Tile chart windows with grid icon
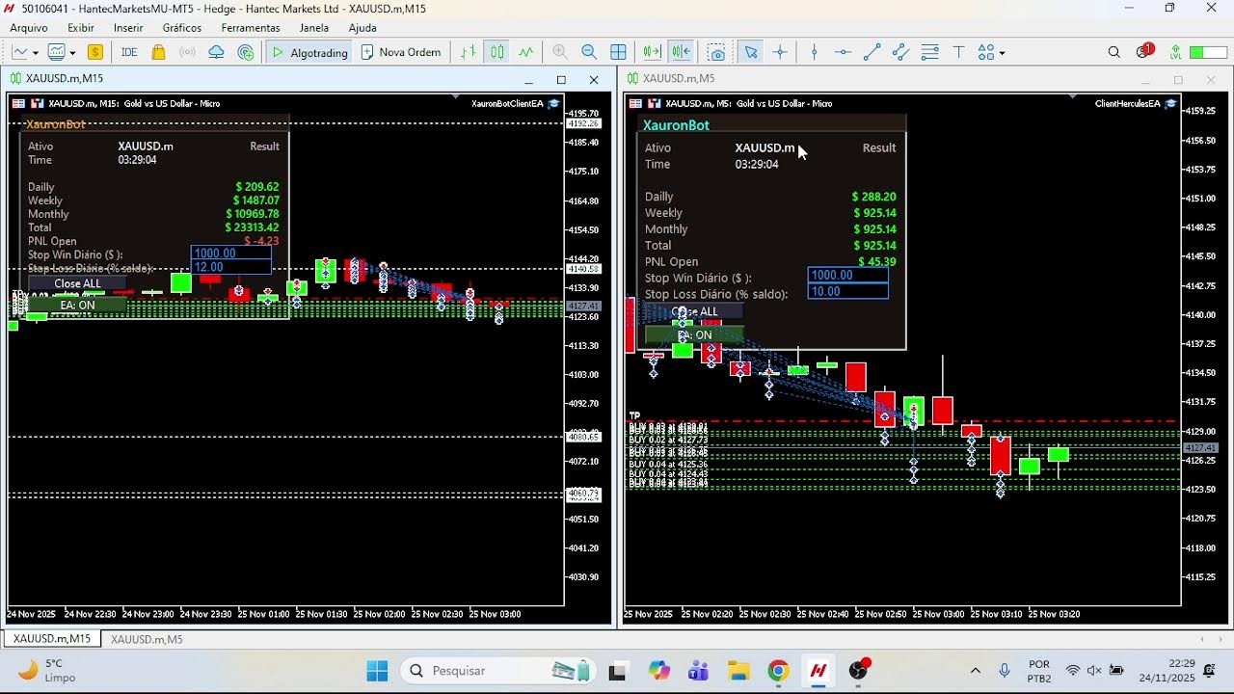 [x=619, y=52]
